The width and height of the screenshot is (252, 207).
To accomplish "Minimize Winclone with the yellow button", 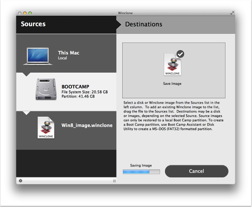I will click(x=25, y=13).
